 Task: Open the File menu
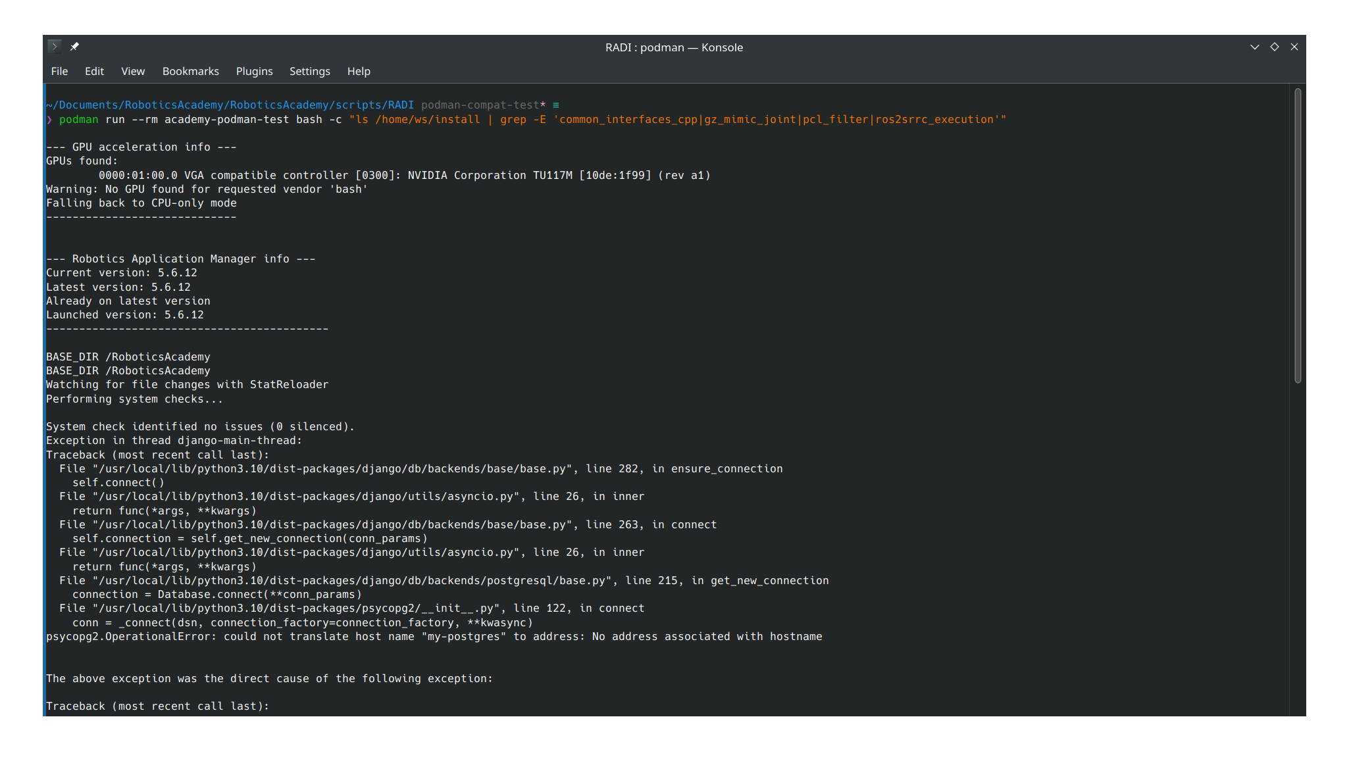click(59, 71)
